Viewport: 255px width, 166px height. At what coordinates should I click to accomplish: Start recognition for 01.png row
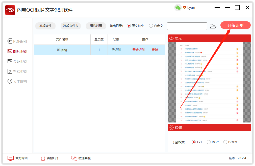click(138, 50)
